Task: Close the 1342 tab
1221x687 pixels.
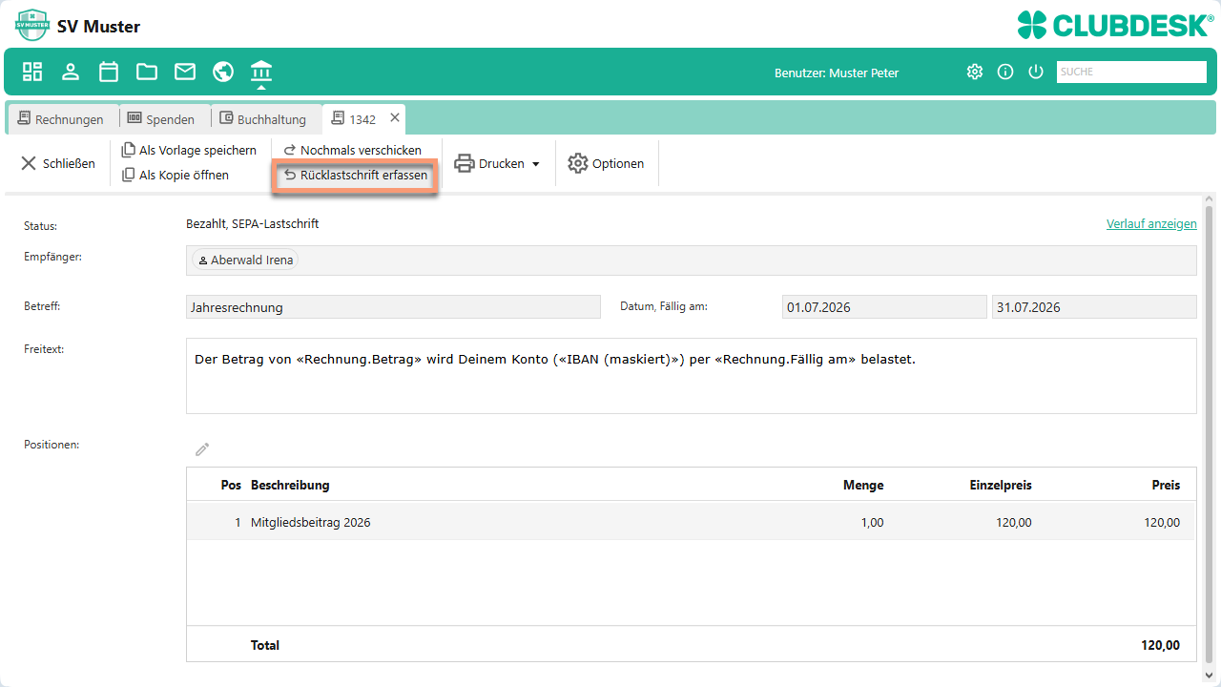Action: point(395,118)
